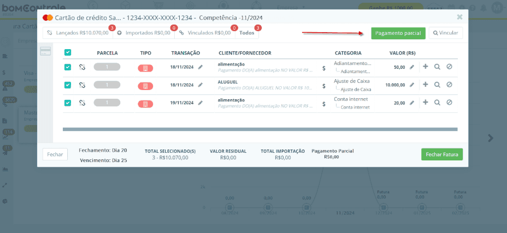Click the green Fechar Fatura button
Screen dimensions: 507x233
tap(442, 154)
